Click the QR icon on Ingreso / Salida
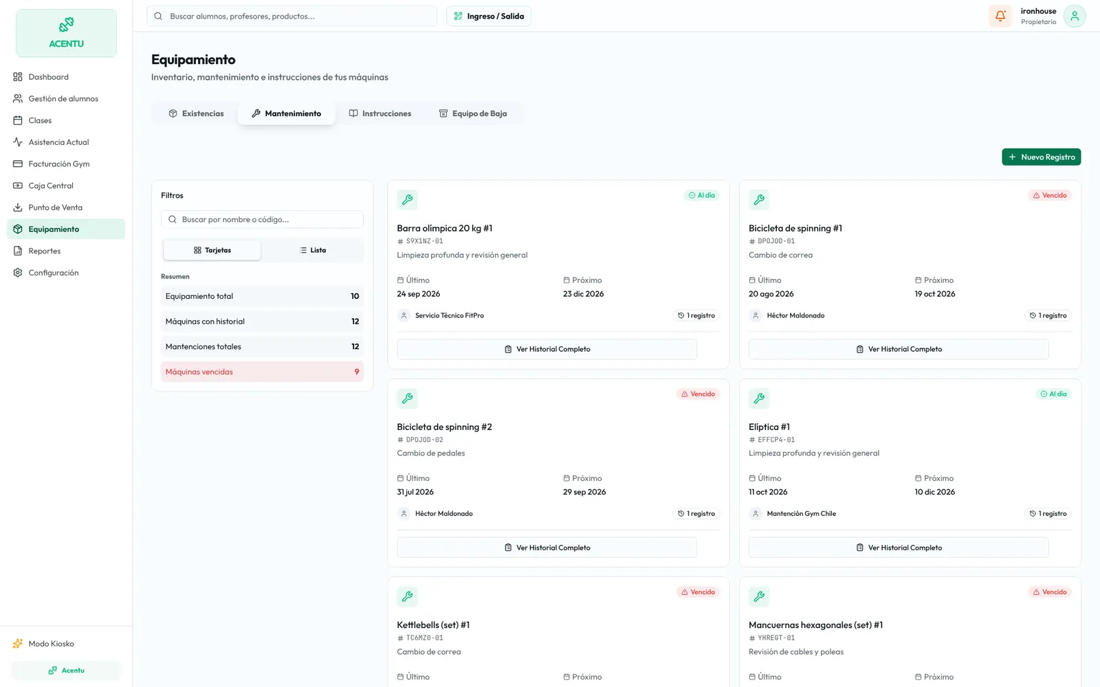This screenshot has height=687, width=1100. (x=459, y=16)
